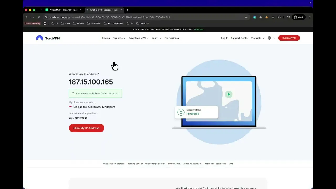Open the Personal bookmarks folder
This screenshot has height=189, width=336.
click(143, 23)
